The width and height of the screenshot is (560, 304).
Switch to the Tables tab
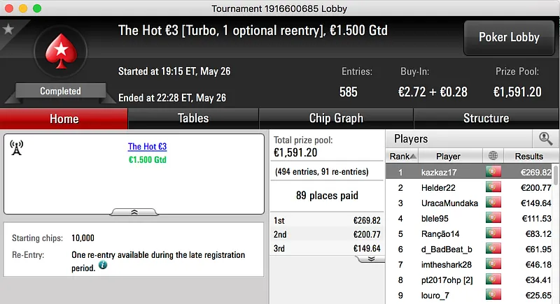tap(192, 118)
